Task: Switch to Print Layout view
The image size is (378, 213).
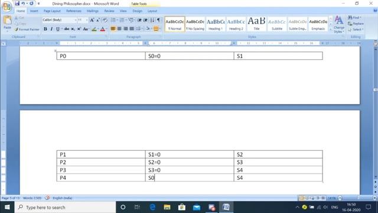Action: 302,198
